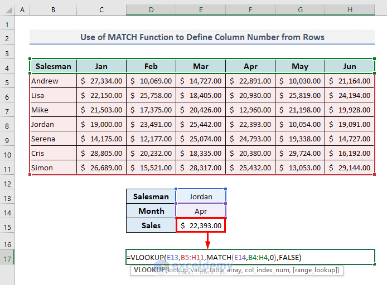Select the Cris name cell

pyautogui.click(x=54, y=153)
